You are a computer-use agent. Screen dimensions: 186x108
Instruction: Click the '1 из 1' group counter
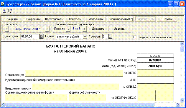pos(76,29)
